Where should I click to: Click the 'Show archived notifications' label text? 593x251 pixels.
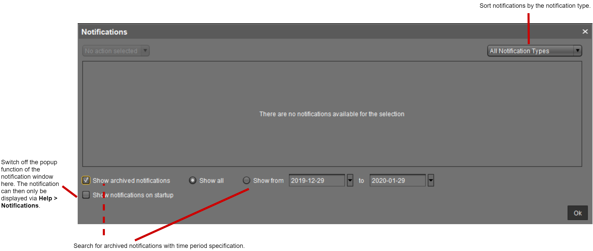pyautogui.click(x=131, y=181)
